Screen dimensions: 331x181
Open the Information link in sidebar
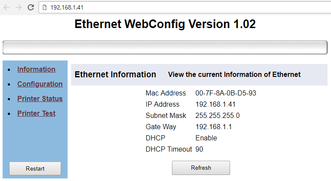point(36,69)
